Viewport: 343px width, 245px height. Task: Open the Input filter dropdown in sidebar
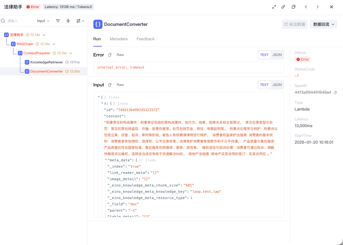(x=43, y=21)
